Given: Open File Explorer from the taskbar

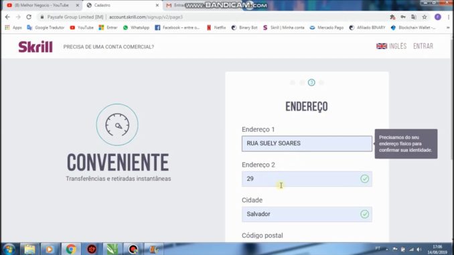Looking at the screenshot, I should tap(29, 249).
